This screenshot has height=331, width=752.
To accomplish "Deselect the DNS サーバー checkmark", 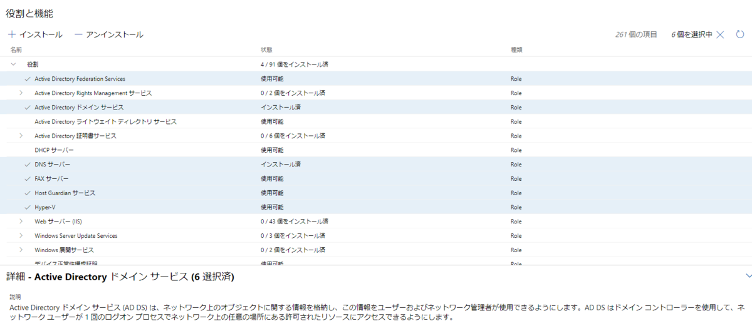I will 27,164.
